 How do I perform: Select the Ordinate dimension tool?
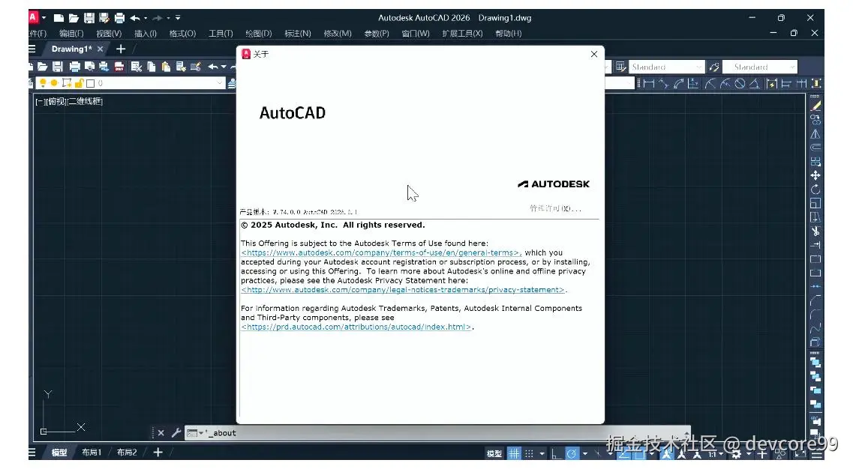(x=693, y=83)
